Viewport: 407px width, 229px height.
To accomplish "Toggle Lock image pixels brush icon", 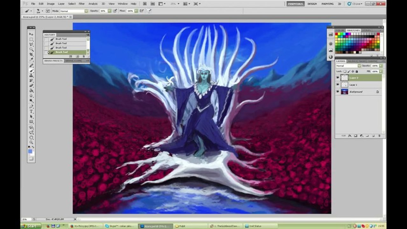I will (x=349, y=72).
